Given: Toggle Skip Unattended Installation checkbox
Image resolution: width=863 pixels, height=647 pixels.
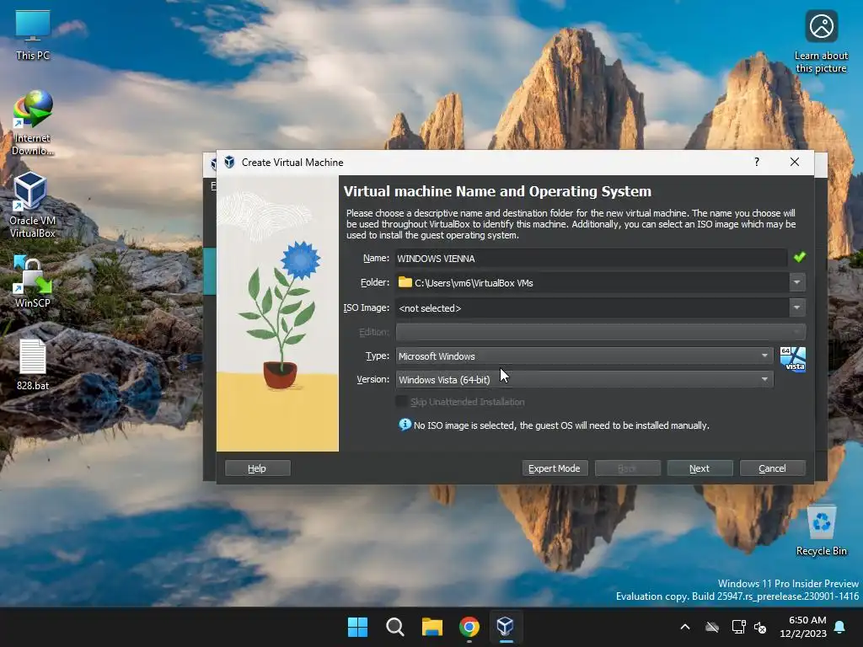Looking at the screenshot, I should pyautogui.click(x=402, y=402).
